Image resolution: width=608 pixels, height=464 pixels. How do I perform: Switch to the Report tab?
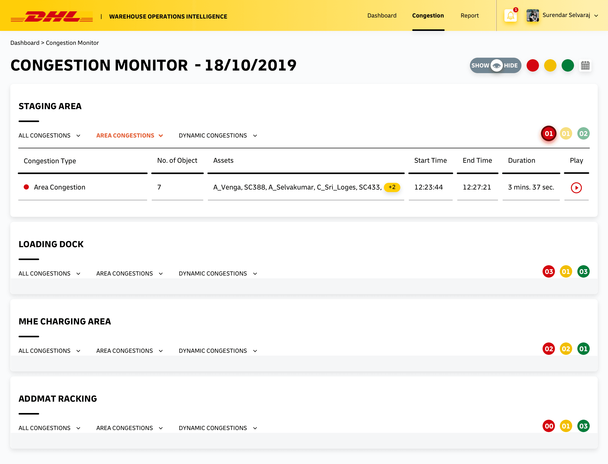469,15
